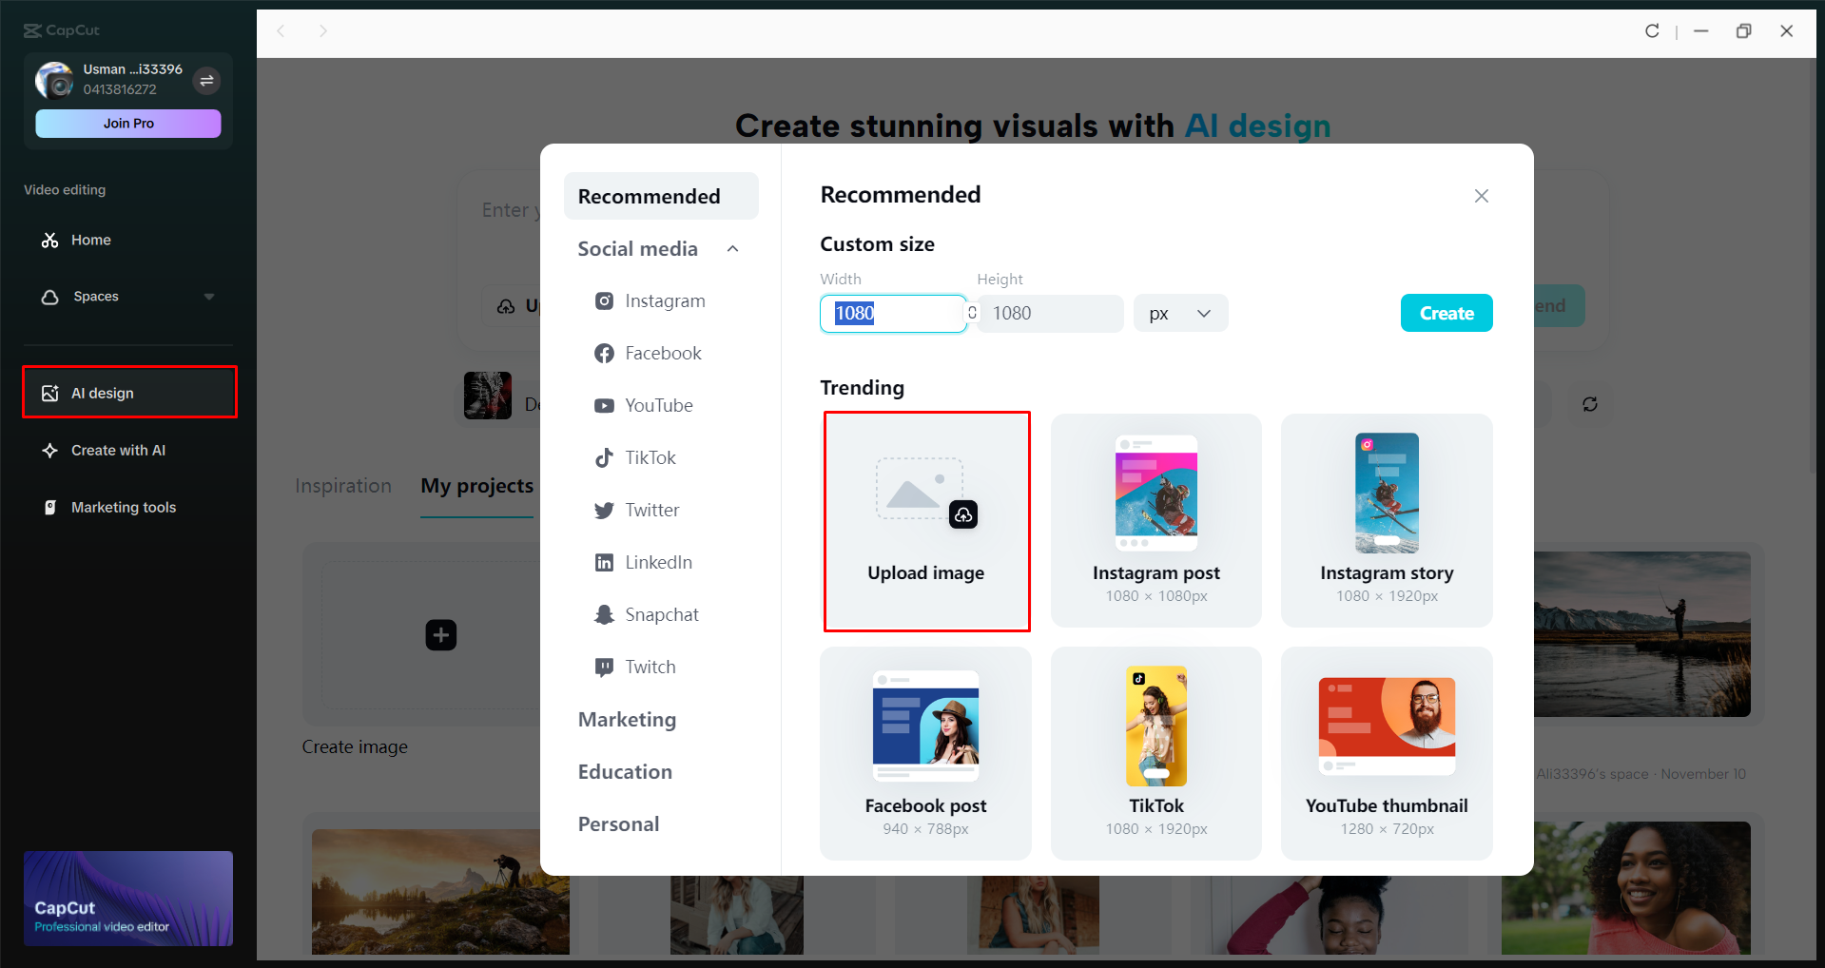
Task: Choose the Snapchat preset
Action: click(x=661, y=614)
